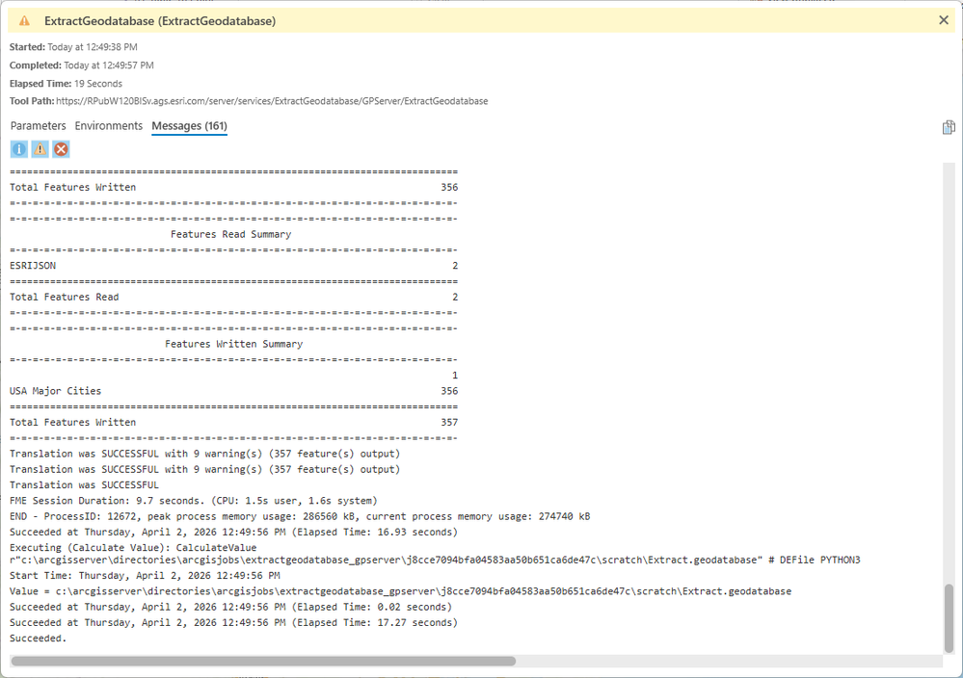
Task: Click 'Succeeded at' line with 16.93 seconds
Action: [x=233, y=532]
